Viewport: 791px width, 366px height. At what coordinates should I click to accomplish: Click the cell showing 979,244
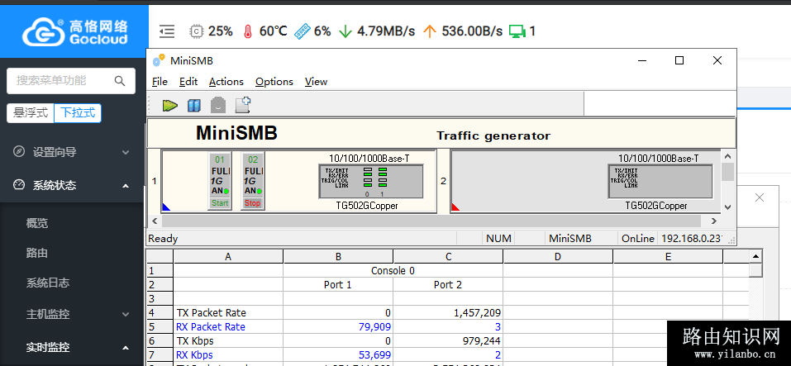[x=448, y=340]
